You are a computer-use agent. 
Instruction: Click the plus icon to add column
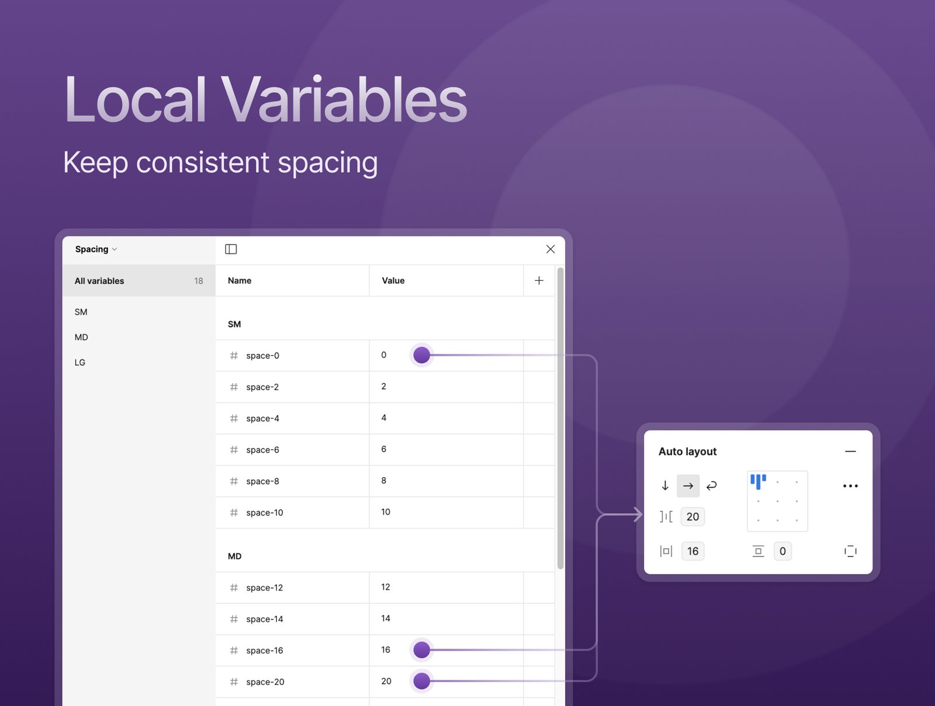539,281
